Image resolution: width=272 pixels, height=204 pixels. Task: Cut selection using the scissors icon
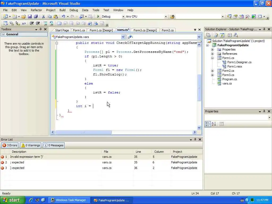pos(43,16)
